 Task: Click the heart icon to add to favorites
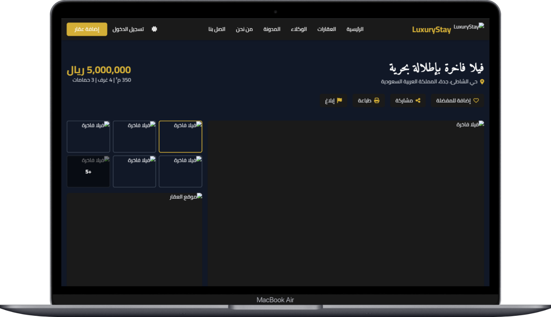pyautogui.click(x=476, y=101)
